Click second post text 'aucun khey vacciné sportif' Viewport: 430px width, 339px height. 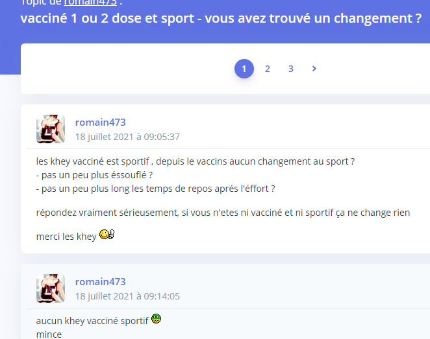coord(92,321)
